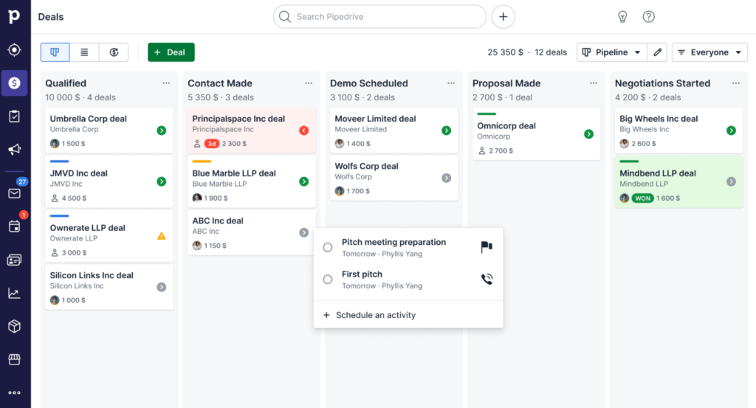Open Qualified stage options menu
756x408 pixels.
(166, 83)
